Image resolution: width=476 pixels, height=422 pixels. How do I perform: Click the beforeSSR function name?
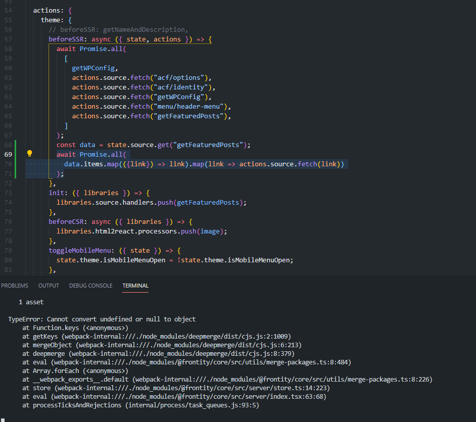point(68,39)
